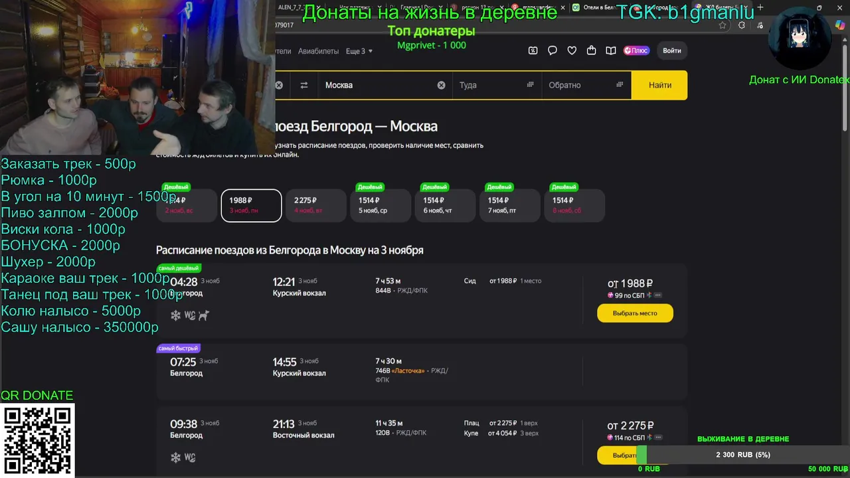850x478 pixels.
Task: Click Выбрать место for 04:28 train
Action: pos(635,313)
